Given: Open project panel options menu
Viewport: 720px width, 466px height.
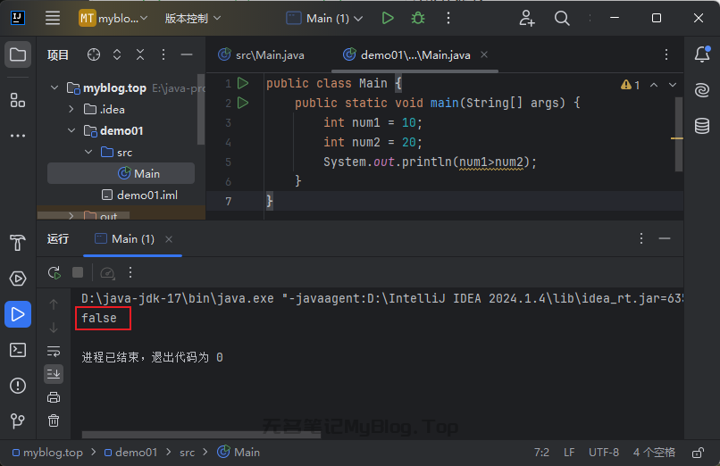Looking at the screenshot, I should 163,54.
